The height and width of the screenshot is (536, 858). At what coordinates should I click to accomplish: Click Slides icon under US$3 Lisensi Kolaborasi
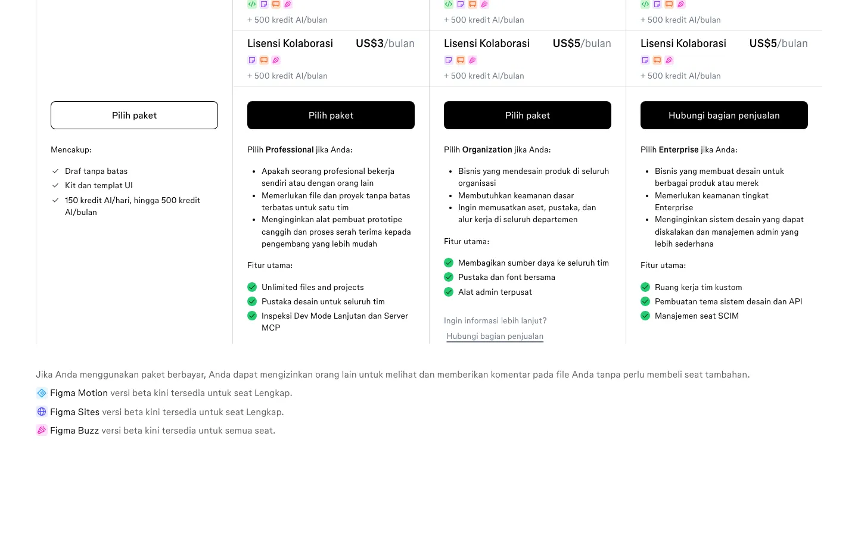264,60
